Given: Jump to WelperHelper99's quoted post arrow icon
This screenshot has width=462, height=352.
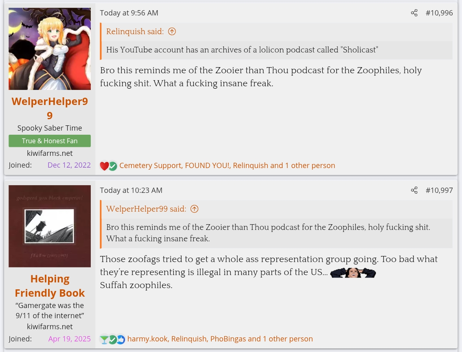Looking at the screenshot, I should 195,209.
